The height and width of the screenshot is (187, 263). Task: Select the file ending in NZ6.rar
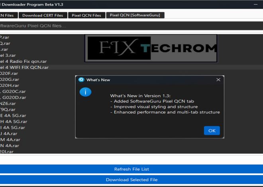8,103
